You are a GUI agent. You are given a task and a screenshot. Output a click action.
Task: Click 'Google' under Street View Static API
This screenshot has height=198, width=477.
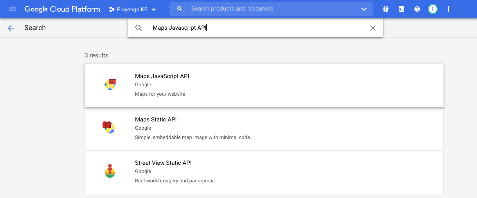[143, 171]
